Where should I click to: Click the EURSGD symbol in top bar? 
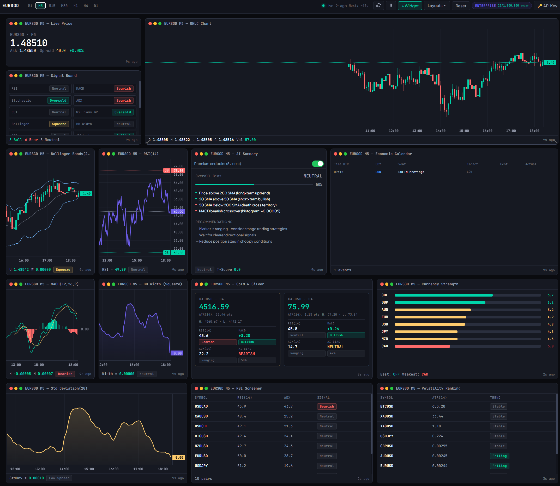11,6
